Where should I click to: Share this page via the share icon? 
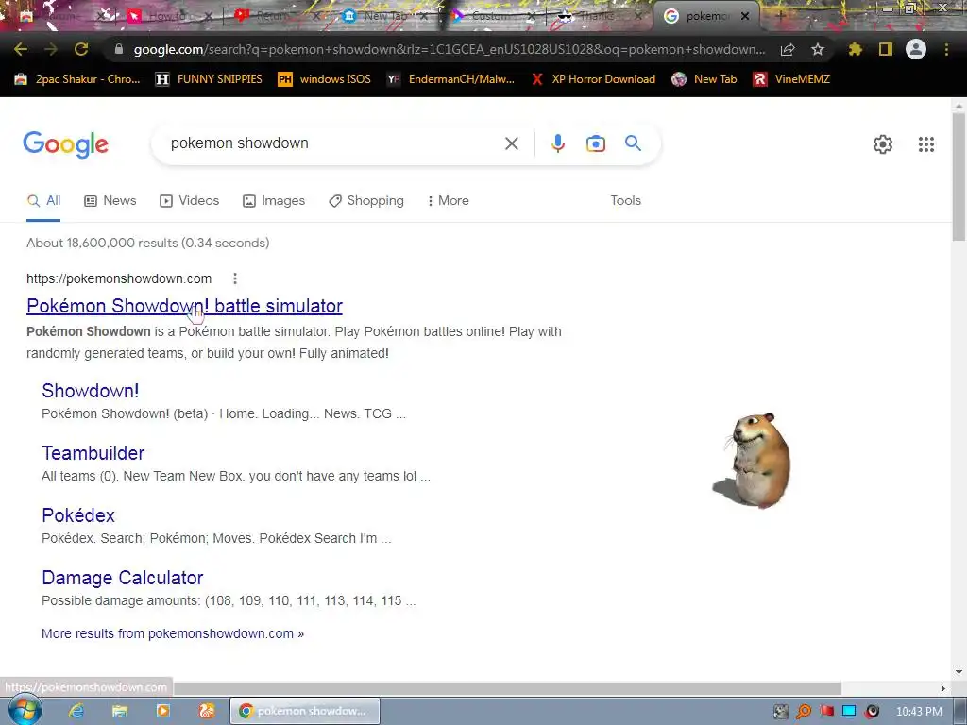(788, 49)
